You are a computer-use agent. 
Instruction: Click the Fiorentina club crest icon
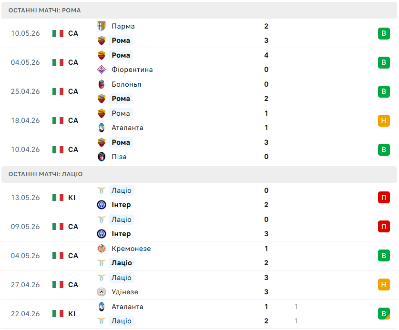tap(102, 70)
